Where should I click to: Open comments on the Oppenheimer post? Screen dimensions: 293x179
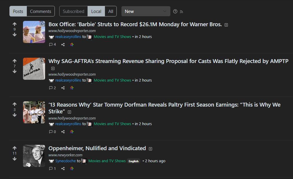click(52, 168)
